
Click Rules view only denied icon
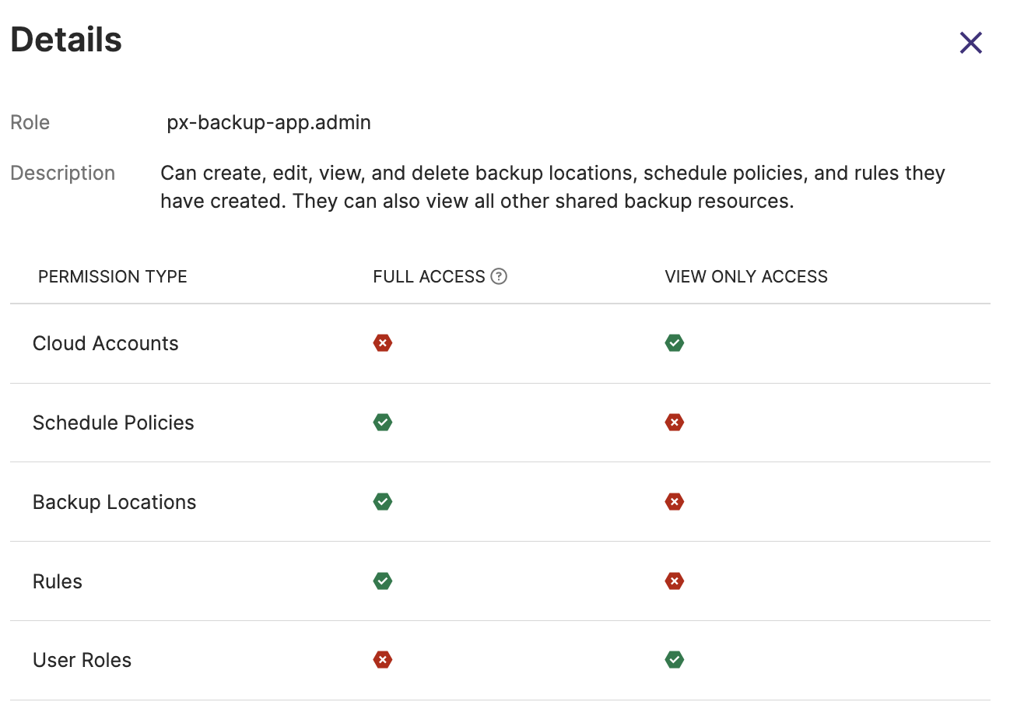pos(674,581)
